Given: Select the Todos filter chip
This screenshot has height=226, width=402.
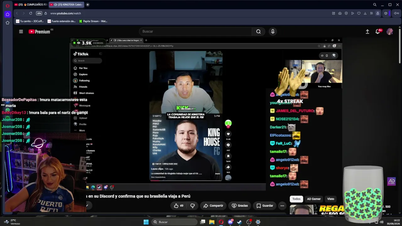Looking at the screenshot, I should (296, 199).
